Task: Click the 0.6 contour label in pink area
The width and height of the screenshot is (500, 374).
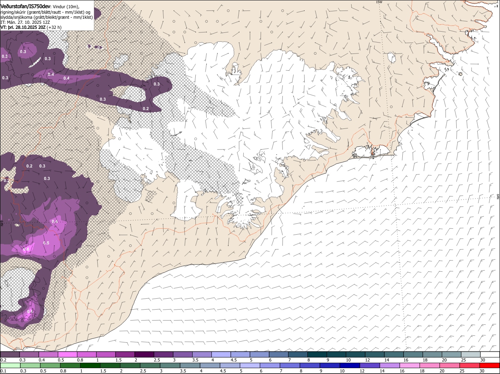Action: pyautogui.click(x=26, y=249)
